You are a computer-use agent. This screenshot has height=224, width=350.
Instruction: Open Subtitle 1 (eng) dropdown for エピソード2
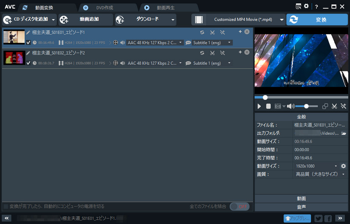tap(212, 63)
